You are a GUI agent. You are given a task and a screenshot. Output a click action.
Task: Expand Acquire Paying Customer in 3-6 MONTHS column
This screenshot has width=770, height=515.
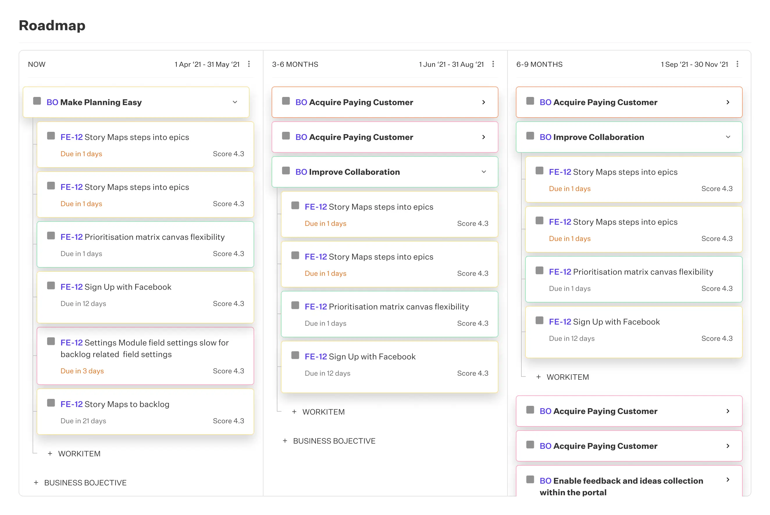(x=484, y=102)
